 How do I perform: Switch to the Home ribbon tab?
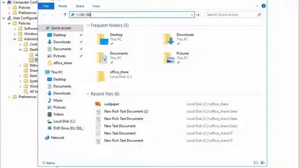coord(63,6)
